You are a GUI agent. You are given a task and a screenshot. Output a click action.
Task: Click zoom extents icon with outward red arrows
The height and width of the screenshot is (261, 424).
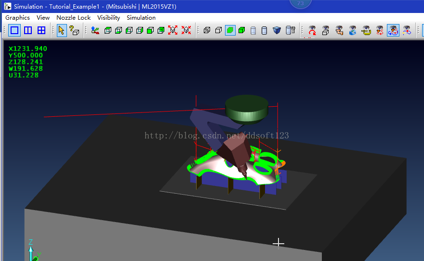[x=173, y=30]
